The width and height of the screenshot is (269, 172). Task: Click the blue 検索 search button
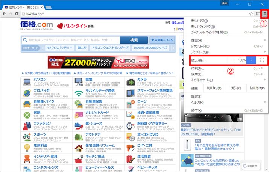(x=134, y=40)
